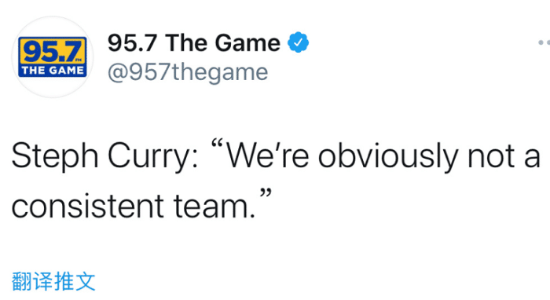The width and height of the screenshot is (550, 300).
Task: Open the display name 95.7 The Game
Action: tap(194, 42)
